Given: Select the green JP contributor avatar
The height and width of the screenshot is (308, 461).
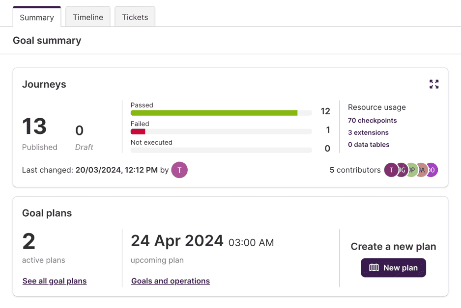Looking at the screenshot, I should coord(412,170).
